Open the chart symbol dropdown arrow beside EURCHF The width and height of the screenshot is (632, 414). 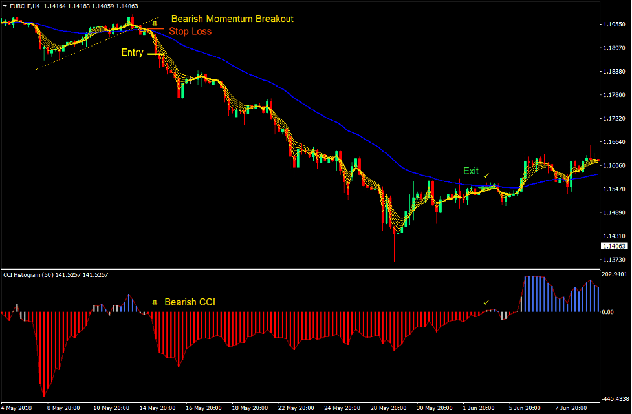(5, 6)
